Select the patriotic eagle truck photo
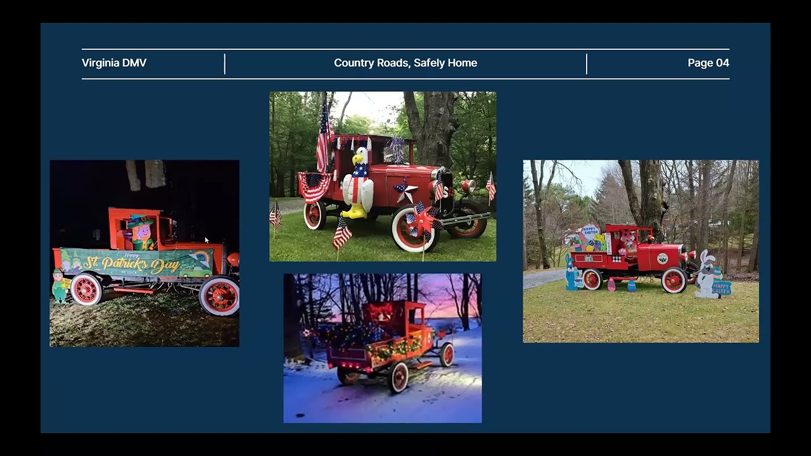811x456 pixels. (x=383, y=177)
